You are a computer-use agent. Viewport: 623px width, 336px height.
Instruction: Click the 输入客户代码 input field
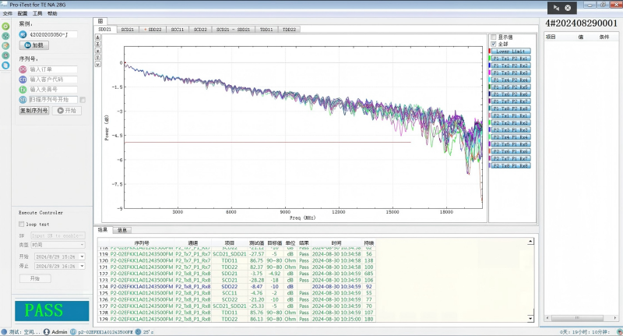(x=53, y=80)
